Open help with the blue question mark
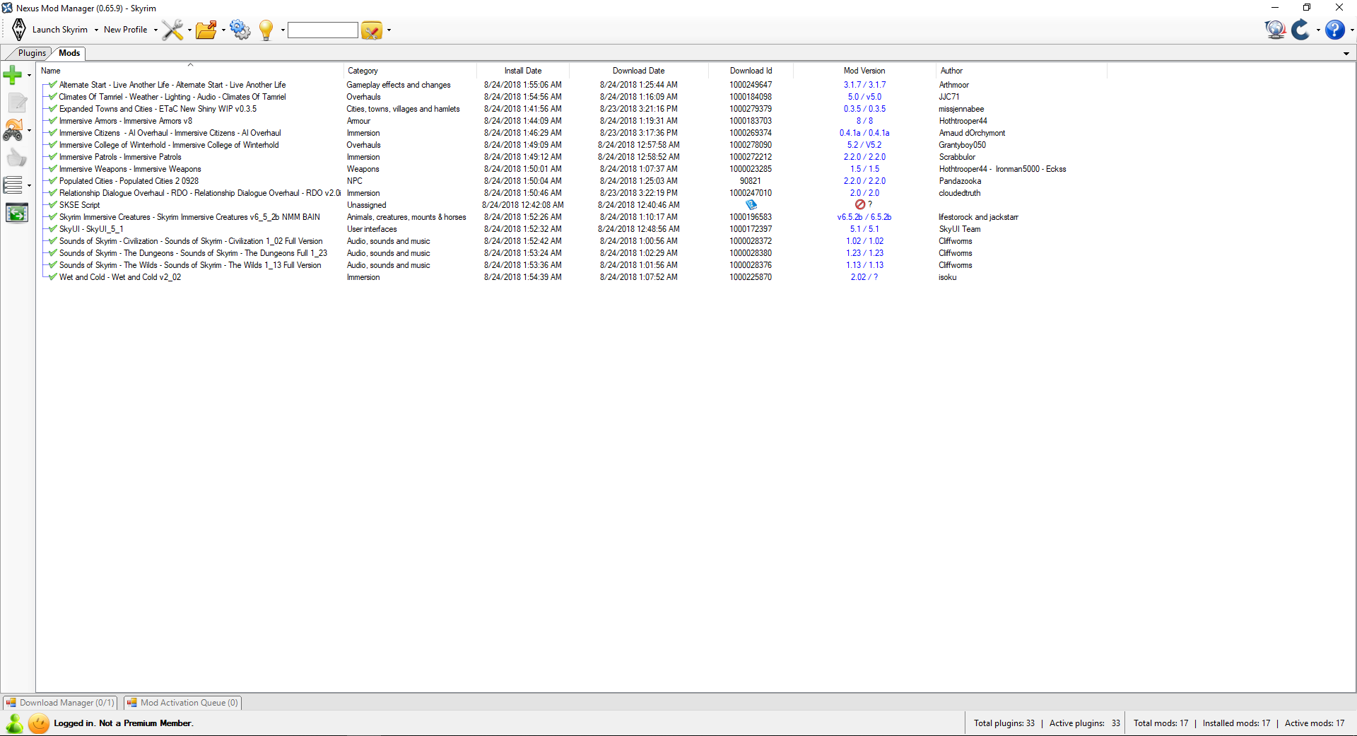 [1334, 30]
